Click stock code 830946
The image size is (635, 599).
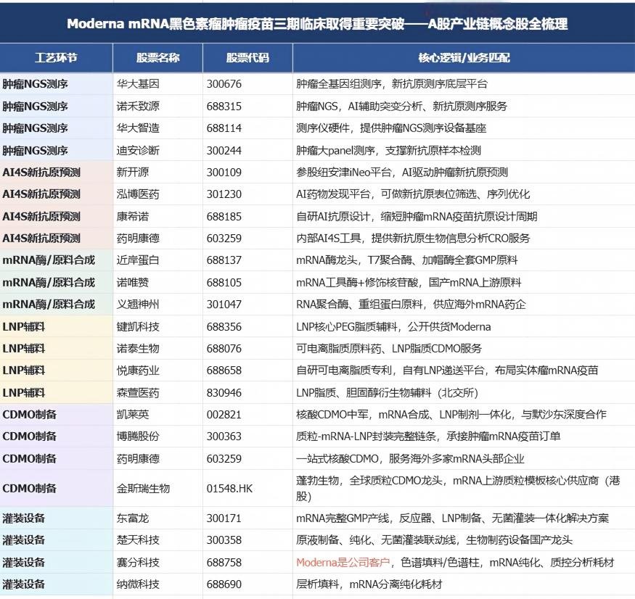224,392
